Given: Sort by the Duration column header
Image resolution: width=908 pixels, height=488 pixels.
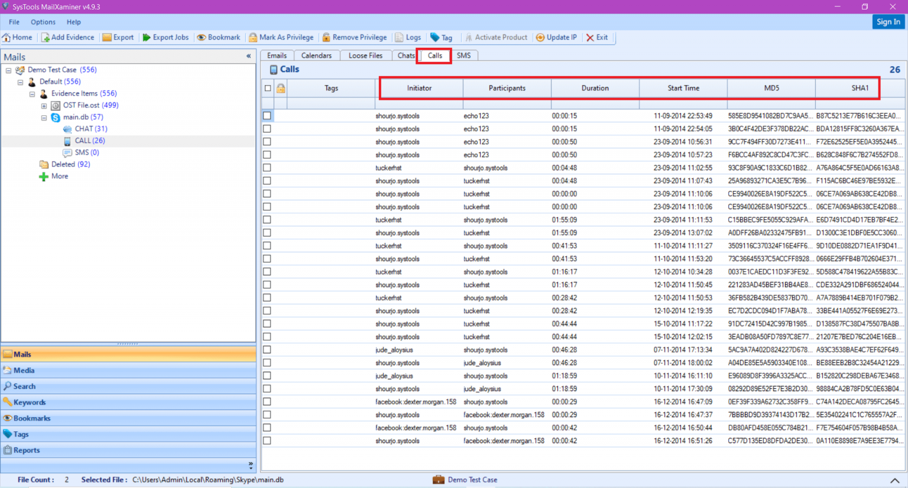Looking at the screenshot, I should [595, 88].
